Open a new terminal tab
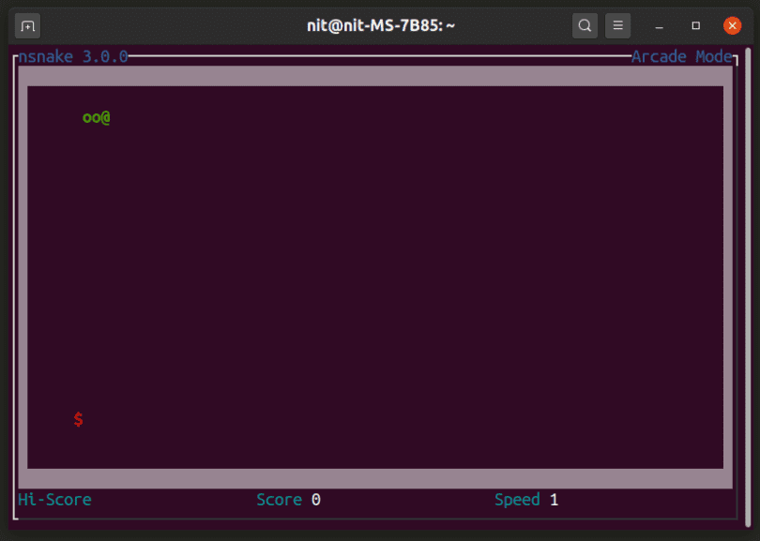Viewport: 760px width, 541px height. pos(27,25)
